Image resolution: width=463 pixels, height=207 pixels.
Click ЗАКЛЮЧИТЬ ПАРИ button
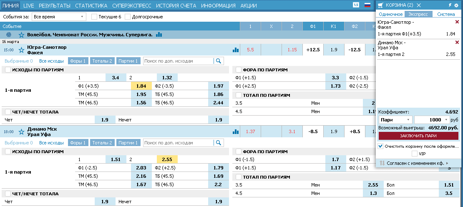(418, 136)
